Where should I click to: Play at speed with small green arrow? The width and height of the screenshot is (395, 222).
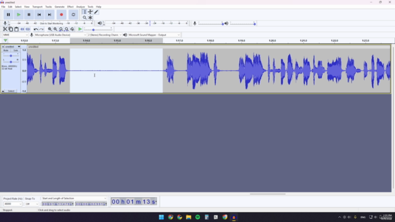tap(80, 29)
